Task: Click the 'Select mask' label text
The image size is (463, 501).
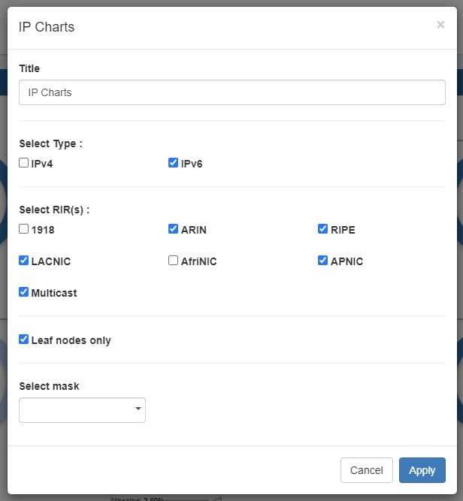Action: pyautogui.click(x=49, y=386)
